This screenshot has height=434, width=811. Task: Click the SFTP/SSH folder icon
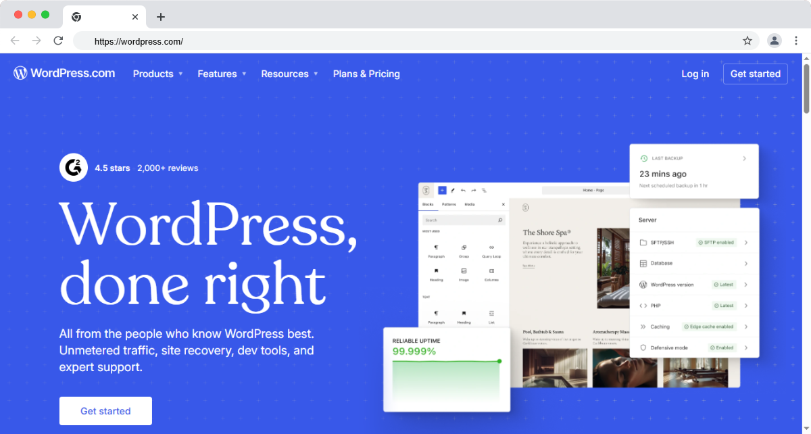[x=643, y=242]
